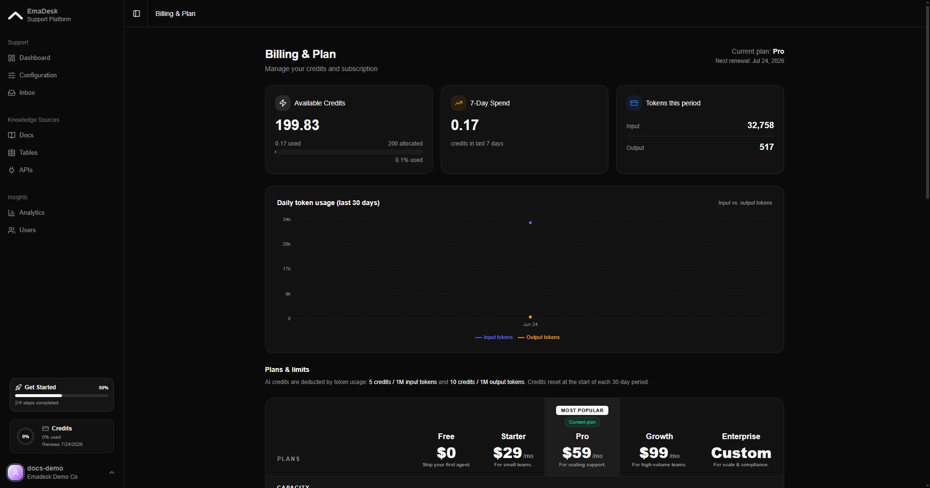930x488 pixels.
Task: Open Dashboard via its grid icon
Action: (x=12, y=58)
